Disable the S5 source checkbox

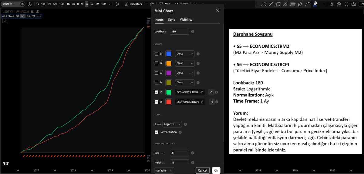pos(157,92)
